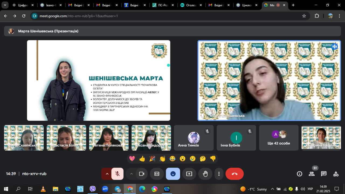Open the three-dot more options menu
Image resolution: width=345 pixels, height=194 pixels.
[x=219, y=174]
